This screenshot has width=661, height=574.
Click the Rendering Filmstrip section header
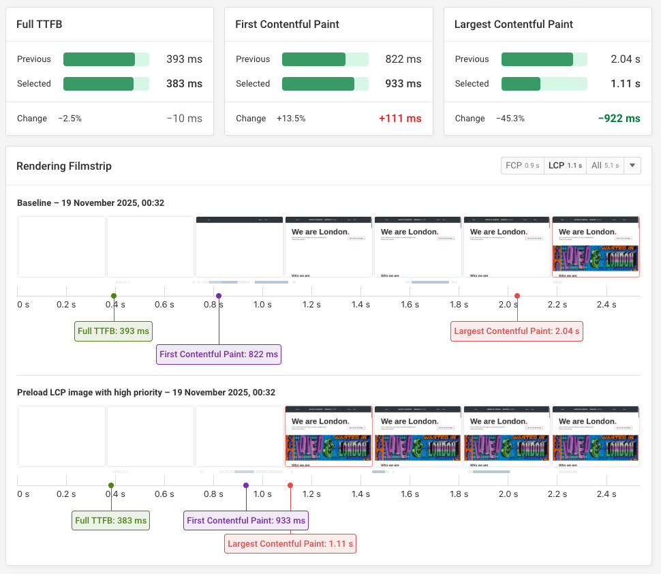pos(63,166)
